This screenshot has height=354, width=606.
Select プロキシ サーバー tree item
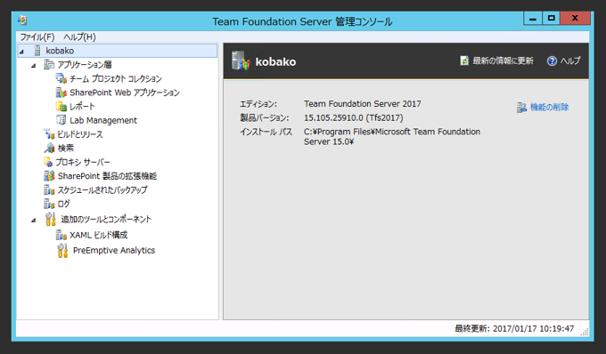coord(83,162)
